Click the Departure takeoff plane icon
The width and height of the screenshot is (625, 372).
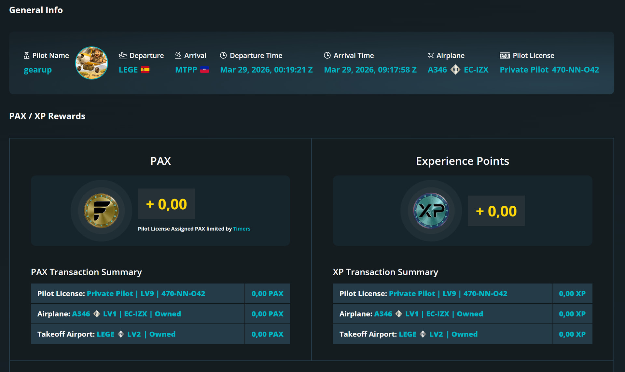(x=122, y=56)
